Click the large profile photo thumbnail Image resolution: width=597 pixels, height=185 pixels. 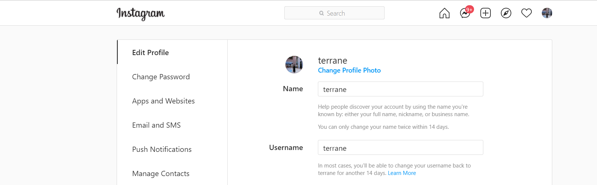pyautogui.click(x=294, y=64)
